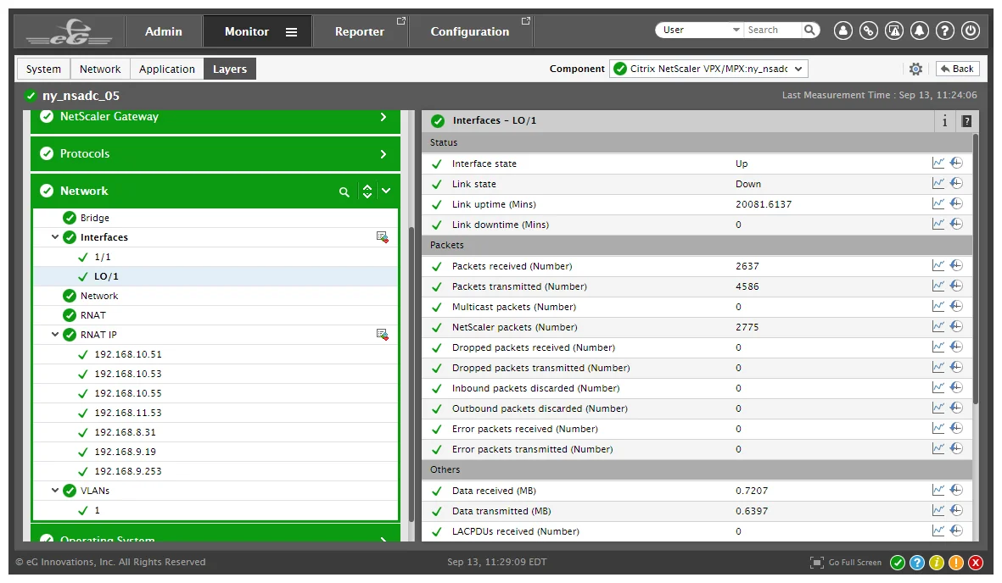Click the measurements panel scrollbar
This screenshot has width=1002, height=583.
tap(975, 268)
